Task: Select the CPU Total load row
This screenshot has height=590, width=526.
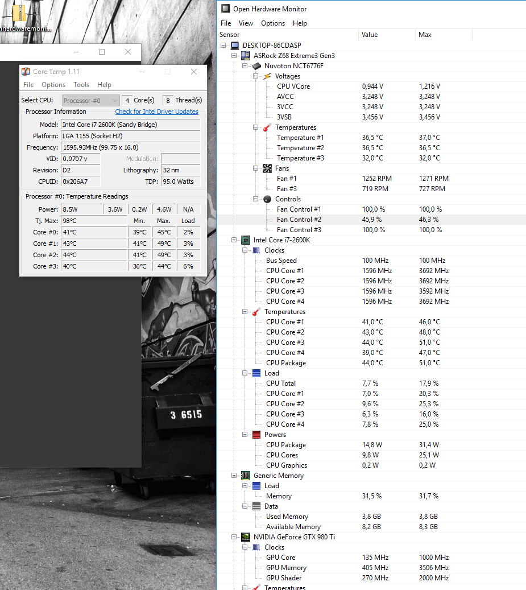Action: click(371, 383)
